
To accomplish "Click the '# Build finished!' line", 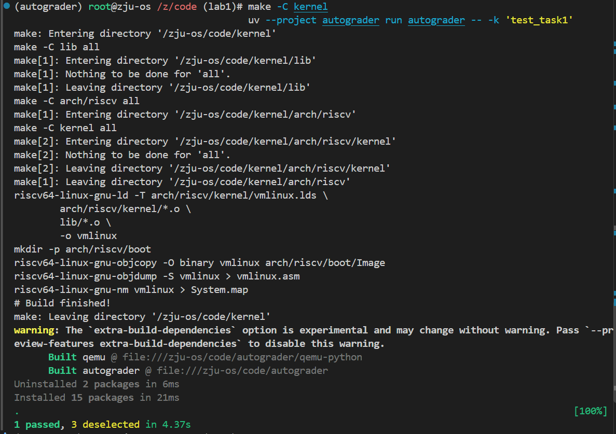I will (x=62, y=303).
